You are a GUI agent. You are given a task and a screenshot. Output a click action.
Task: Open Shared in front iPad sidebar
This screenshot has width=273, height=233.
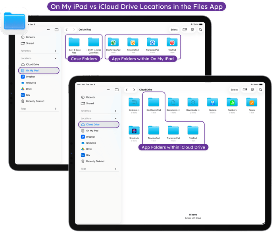[87, 103]
